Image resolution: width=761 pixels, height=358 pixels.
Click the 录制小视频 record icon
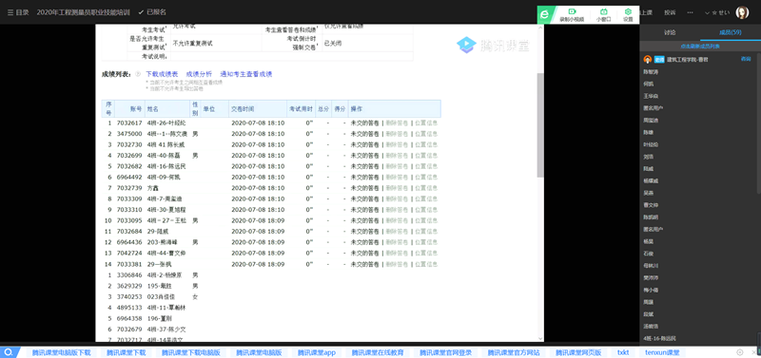[572, 11]
